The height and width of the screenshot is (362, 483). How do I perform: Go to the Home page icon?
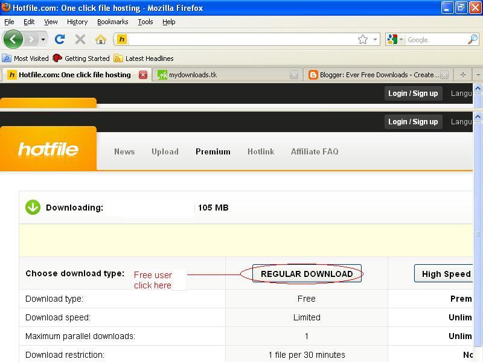[100, 39]
